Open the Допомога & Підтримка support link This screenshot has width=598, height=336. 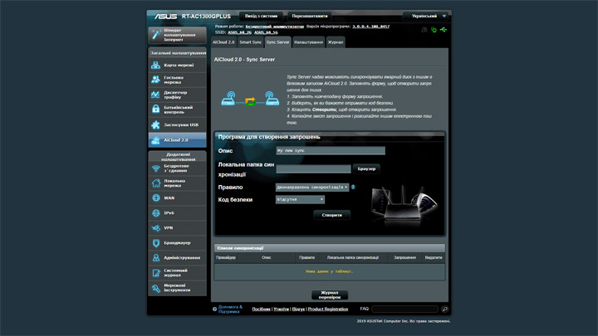pyautogui.click(x=230, y=309)
